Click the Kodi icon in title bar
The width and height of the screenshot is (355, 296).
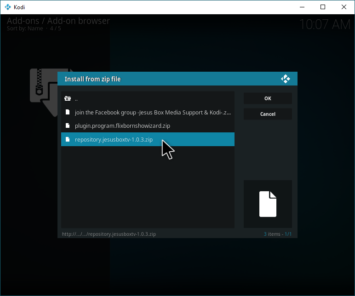click(8, 7)
